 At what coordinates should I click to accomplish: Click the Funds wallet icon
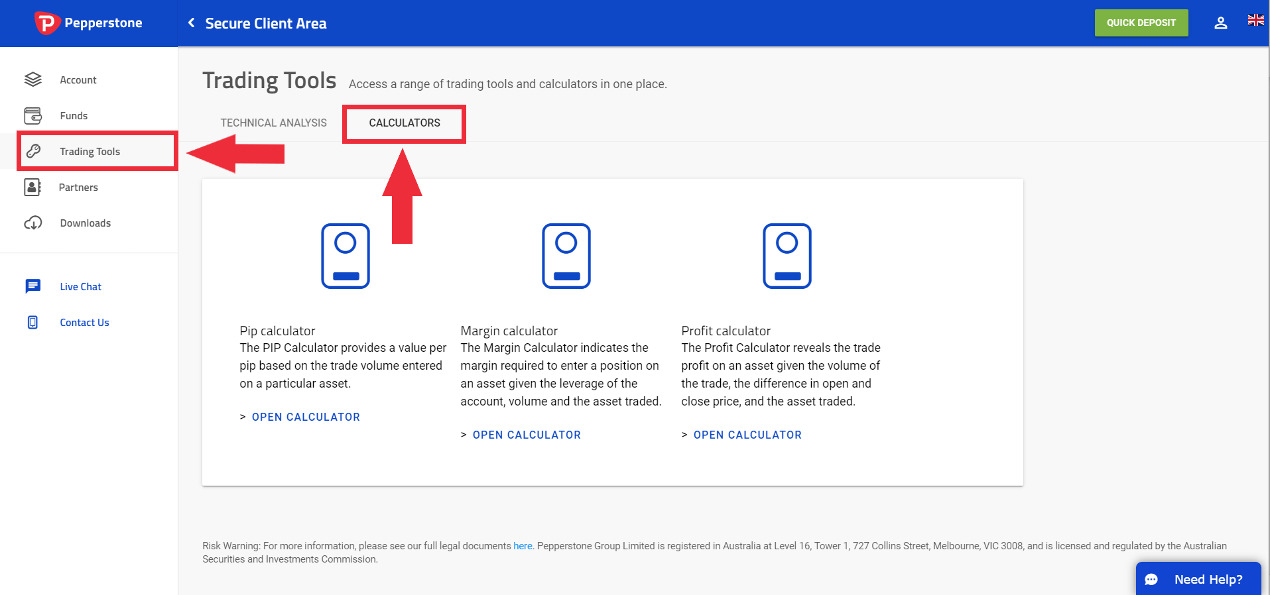click(32, 115)
